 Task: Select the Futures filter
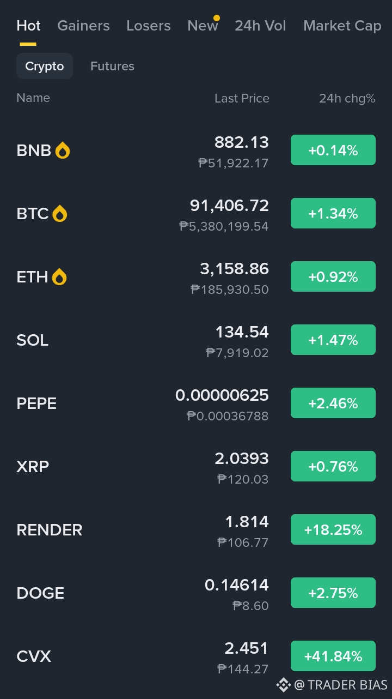click(112, 66)
